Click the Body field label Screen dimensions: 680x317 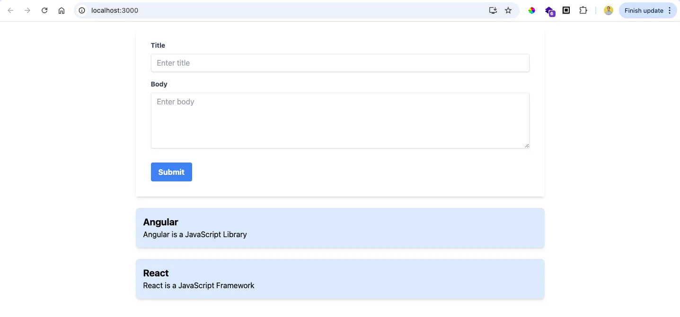coord(159,84)
